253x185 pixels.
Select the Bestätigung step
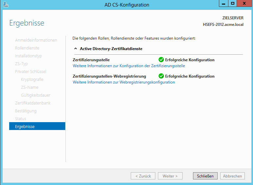pos(26,111)
